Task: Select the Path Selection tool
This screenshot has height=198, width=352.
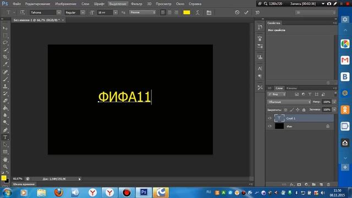Action: 5,144
